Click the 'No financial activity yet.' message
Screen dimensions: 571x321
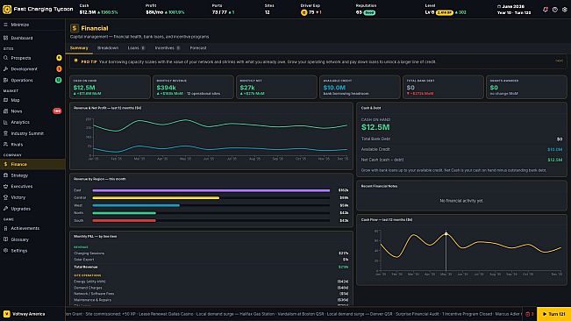coord(461,201)
